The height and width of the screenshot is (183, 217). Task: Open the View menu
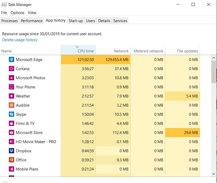pos(32,13)
